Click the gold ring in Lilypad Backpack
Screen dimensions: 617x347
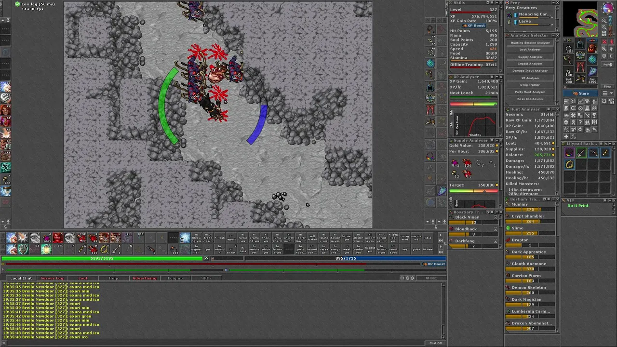570,165
